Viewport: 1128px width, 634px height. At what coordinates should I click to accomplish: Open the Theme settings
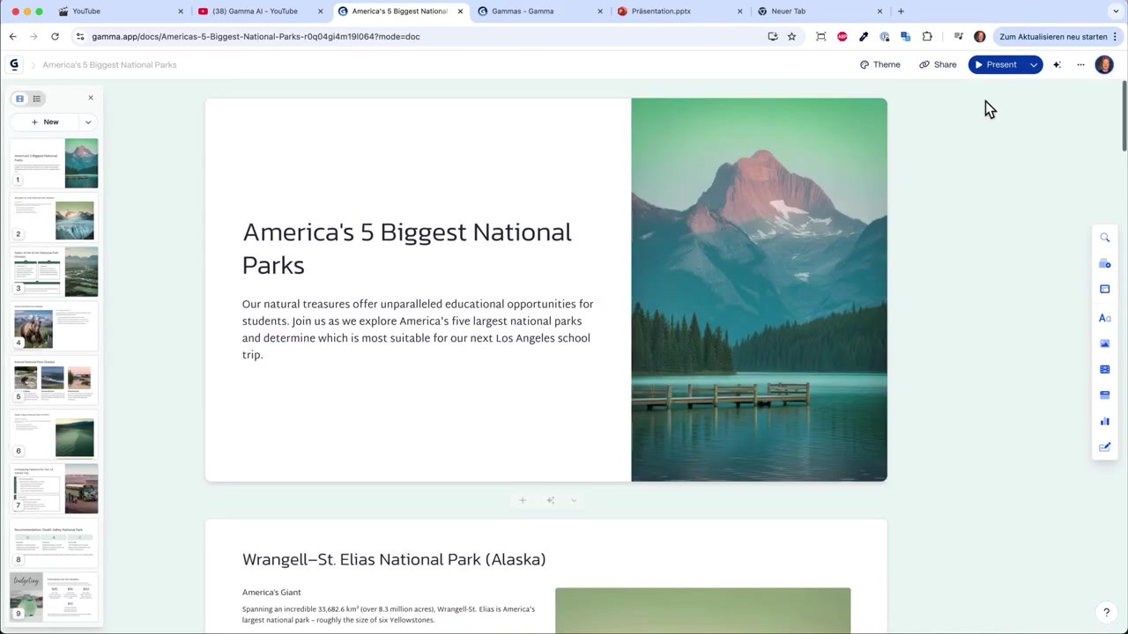tap(879, 64)
